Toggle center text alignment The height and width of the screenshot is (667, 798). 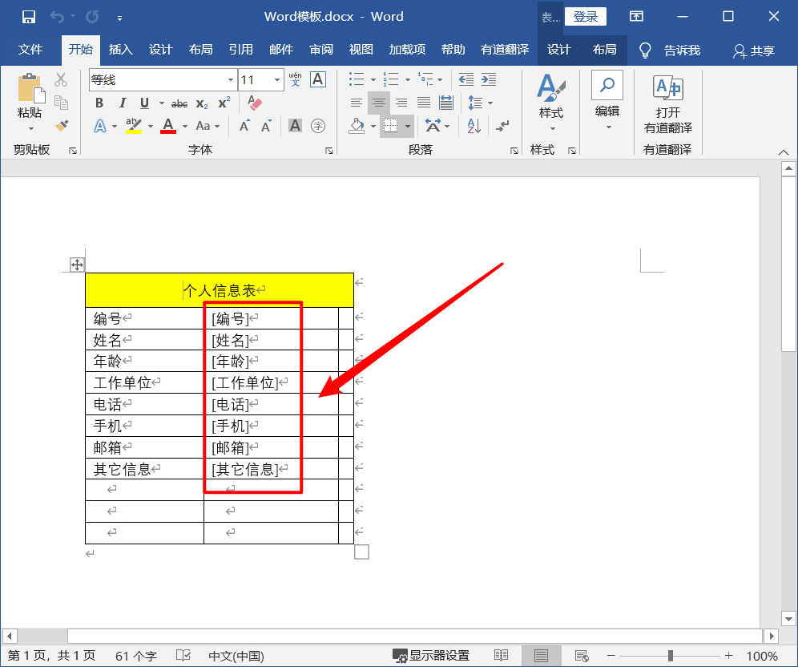click(x=379, y=103)
